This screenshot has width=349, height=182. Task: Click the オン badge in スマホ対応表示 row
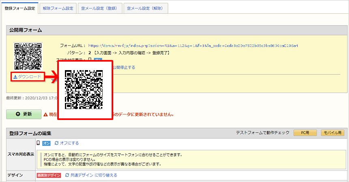click(46, 143)
